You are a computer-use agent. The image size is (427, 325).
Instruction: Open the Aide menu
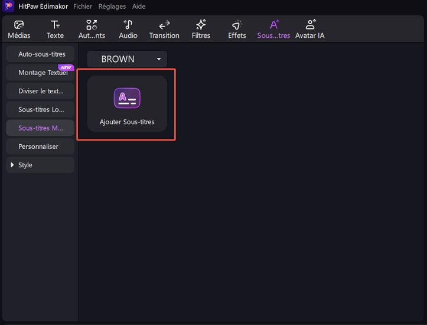coord(139,6)
